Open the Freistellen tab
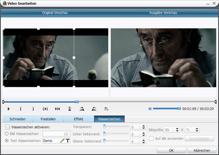Viewport: 219px width, 155px height. [x=48, y=119]
